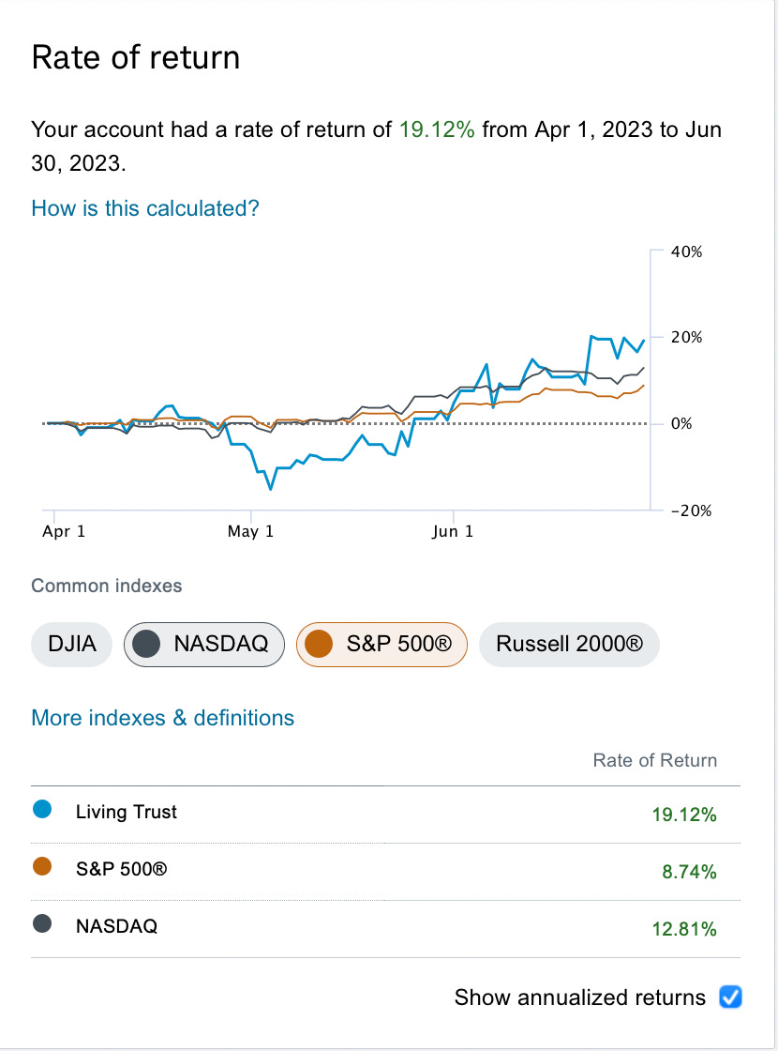Click the NASDAQ 12.81% return value
The height and width of the screenshot is (1051, 778).
pyautogui.click(x=683, y=929)
